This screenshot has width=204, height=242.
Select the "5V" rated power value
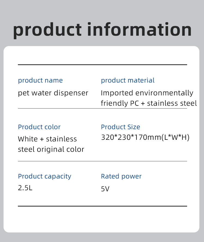pos(105,189)
